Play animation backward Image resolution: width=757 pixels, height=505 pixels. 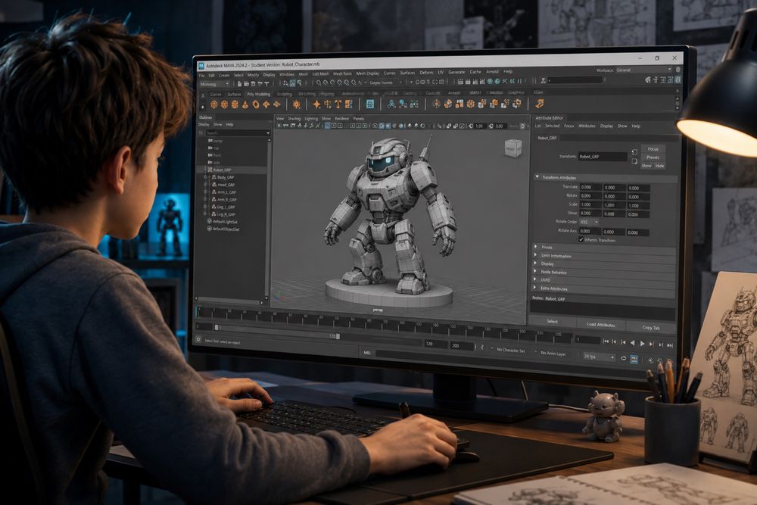(633, 343)
